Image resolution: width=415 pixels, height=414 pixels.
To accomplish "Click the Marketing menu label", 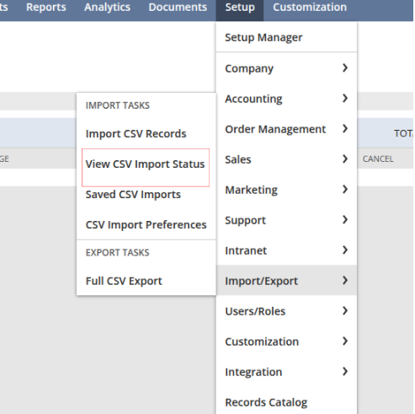I will [251, 190].
